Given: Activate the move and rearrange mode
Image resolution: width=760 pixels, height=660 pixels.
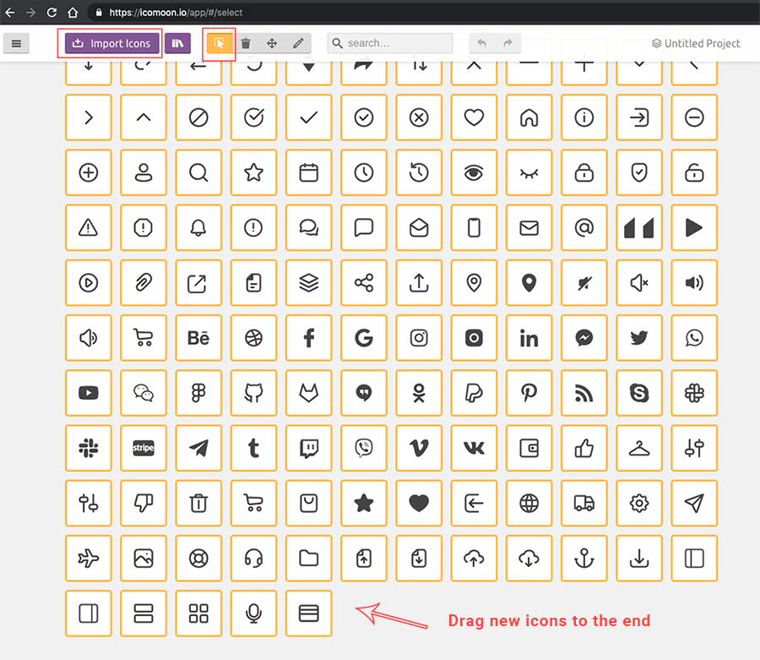Looking at the screenshot, I should (270, 43).
